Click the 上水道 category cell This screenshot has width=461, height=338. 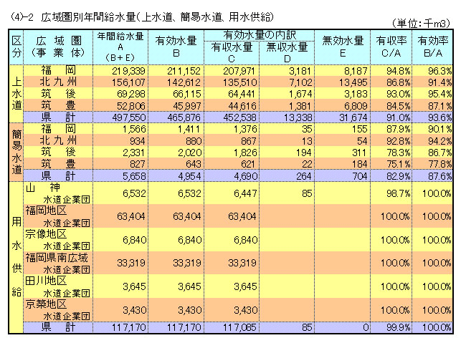16,94
